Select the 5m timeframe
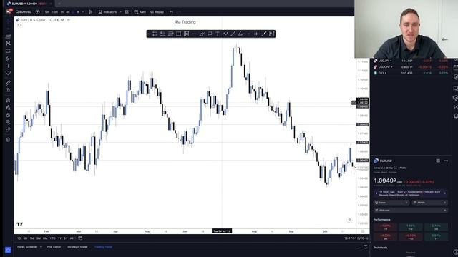 click(x=47, y=12)
